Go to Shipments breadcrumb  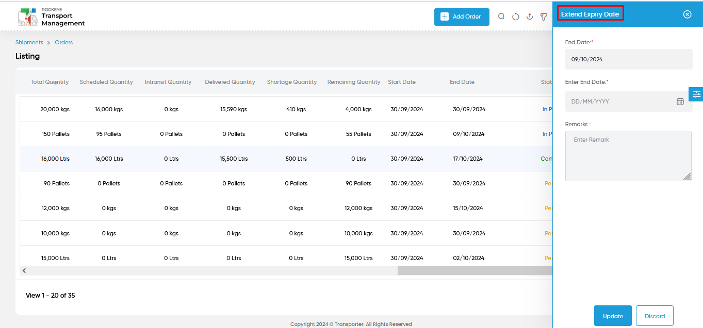[x=29, y=42]
